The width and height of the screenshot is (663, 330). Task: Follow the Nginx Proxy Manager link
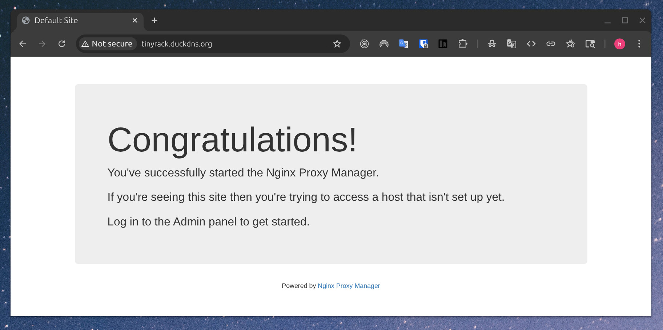pyautogui.click(x=349, y=286)
